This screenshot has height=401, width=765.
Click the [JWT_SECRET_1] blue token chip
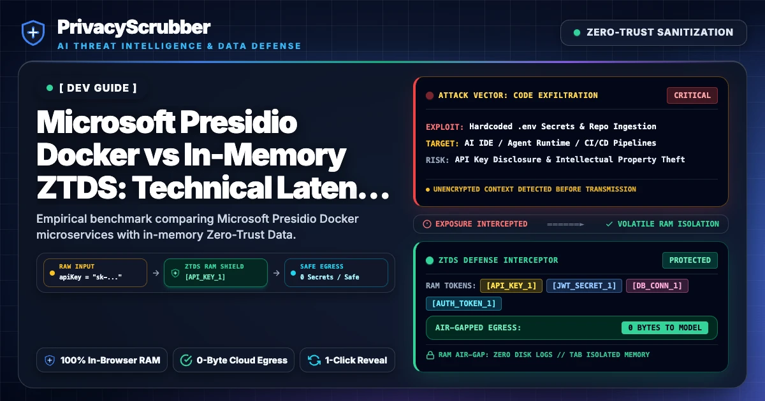(584, 286)
